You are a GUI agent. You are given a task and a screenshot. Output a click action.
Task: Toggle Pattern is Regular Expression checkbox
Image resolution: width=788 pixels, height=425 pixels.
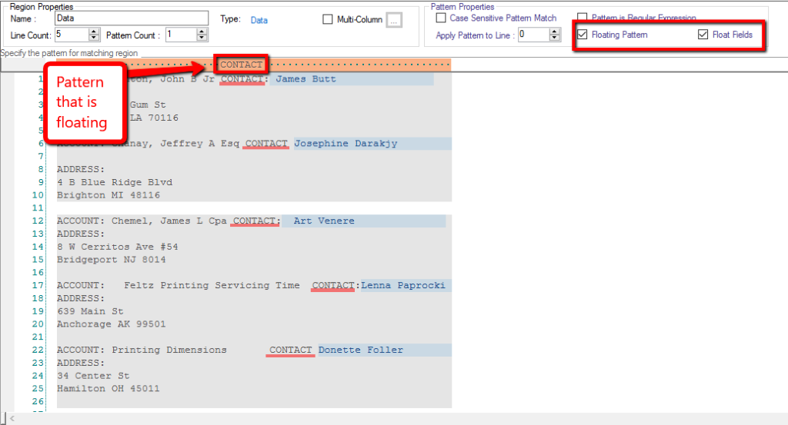tap(583, 18)
